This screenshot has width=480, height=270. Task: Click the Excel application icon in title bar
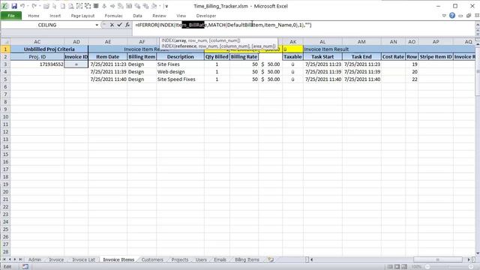(x=5, y=6)
